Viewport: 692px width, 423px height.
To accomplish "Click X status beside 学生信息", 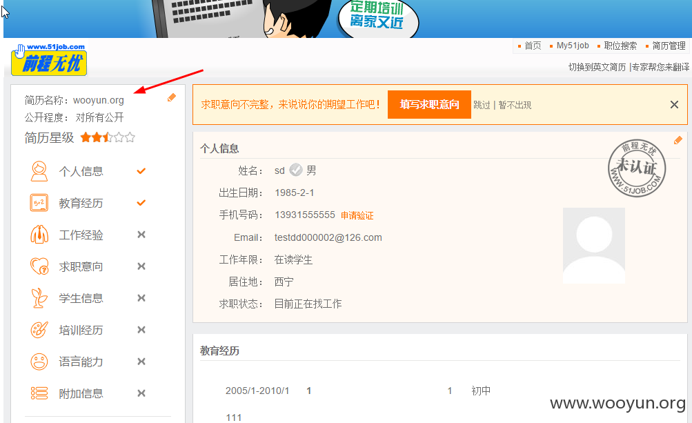I will click(x=141, y=298).
